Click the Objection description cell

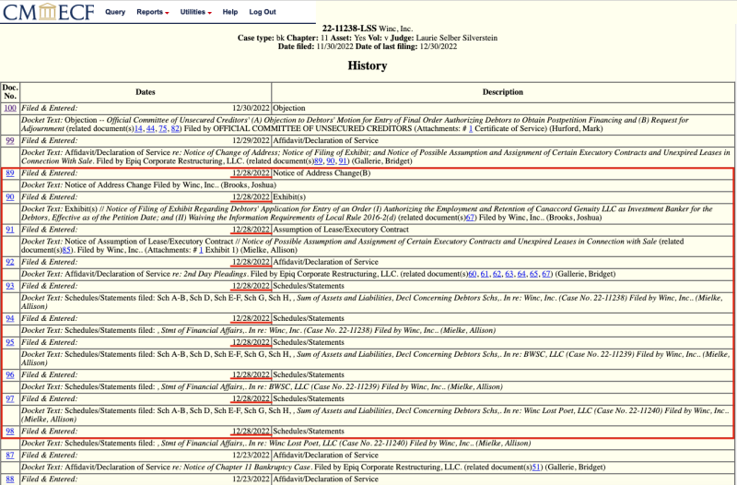pos(289,108)
